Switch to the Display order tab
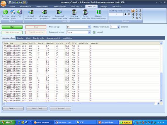The height and width of the screenshot is (125, 167). click(x=39, y=38)
